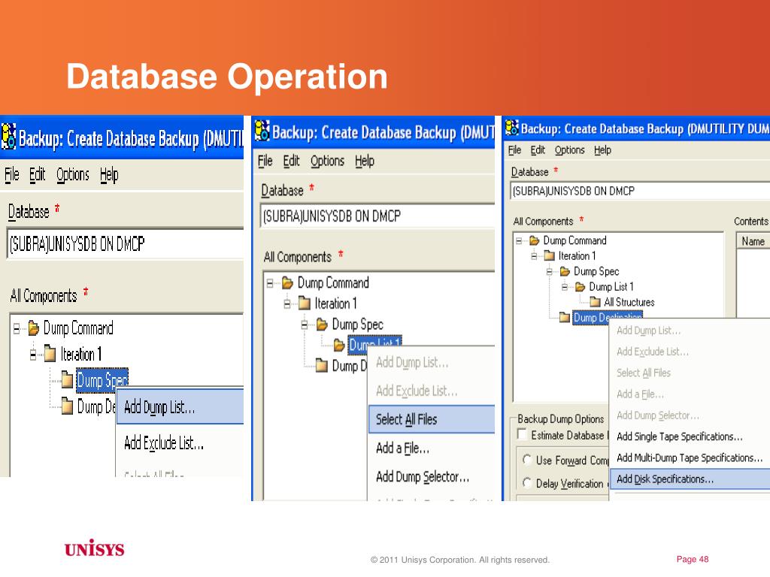770x577 pixels.
Task: Open the Help menu in the left window
Action: click(109, 174)
